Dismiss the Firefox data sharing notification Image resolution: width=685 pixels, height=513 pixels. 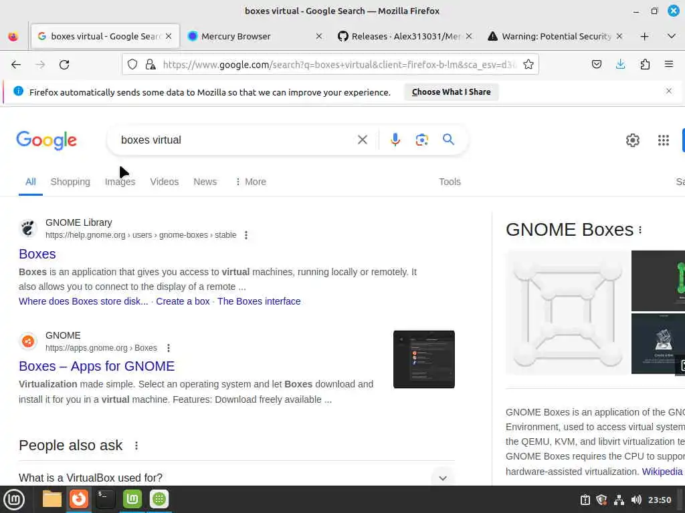668,91
